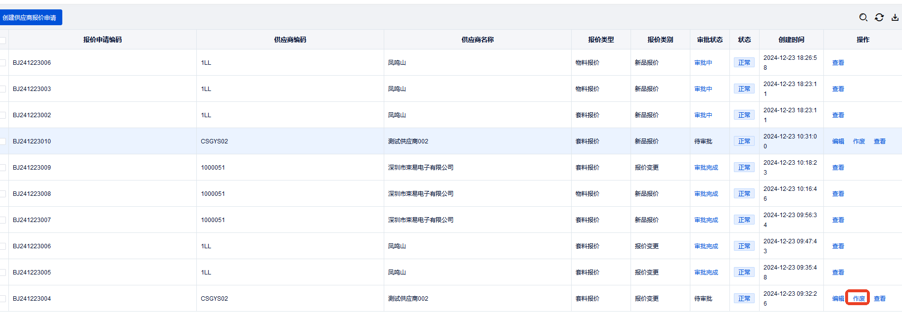The width and height of the screenshot is (902, 318).
Task: Open 查看 for row BJ241223005
Action: 838,273
